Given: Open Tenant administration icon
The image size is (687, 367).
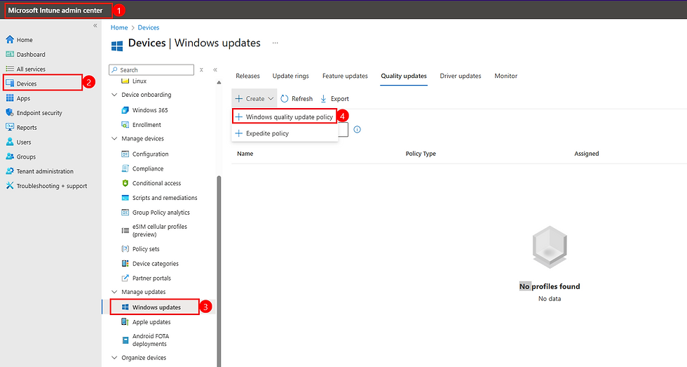Looking at the screenshot, I should [10, 171].
